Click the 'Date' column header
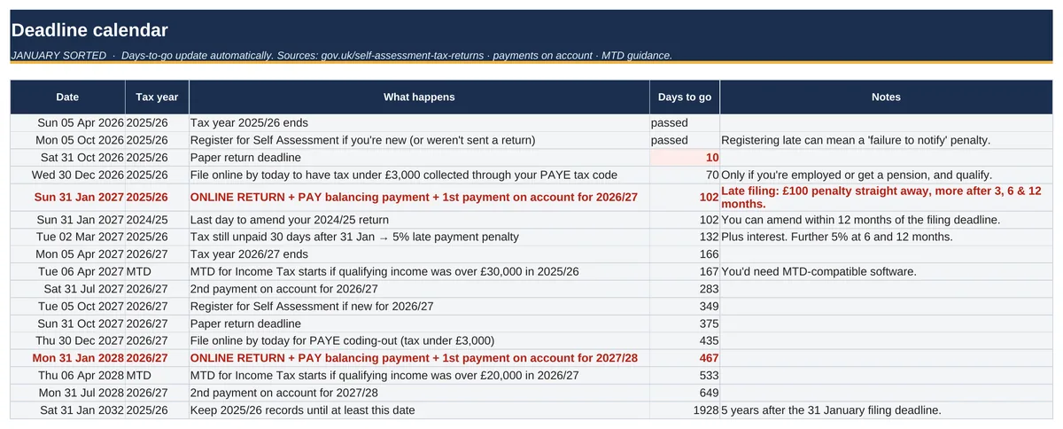Image resolution: width=1063 pixels, height=429 pixels. click(67, 97)
